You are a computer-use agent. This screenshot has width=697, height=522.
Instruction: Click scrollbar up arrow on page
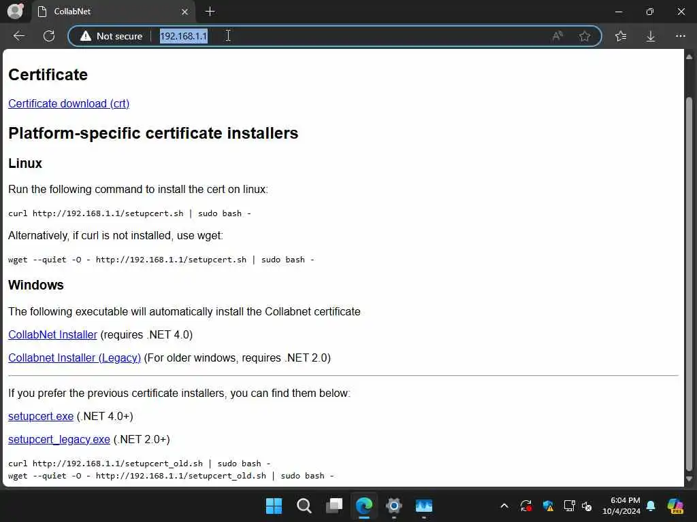(689, 57)
